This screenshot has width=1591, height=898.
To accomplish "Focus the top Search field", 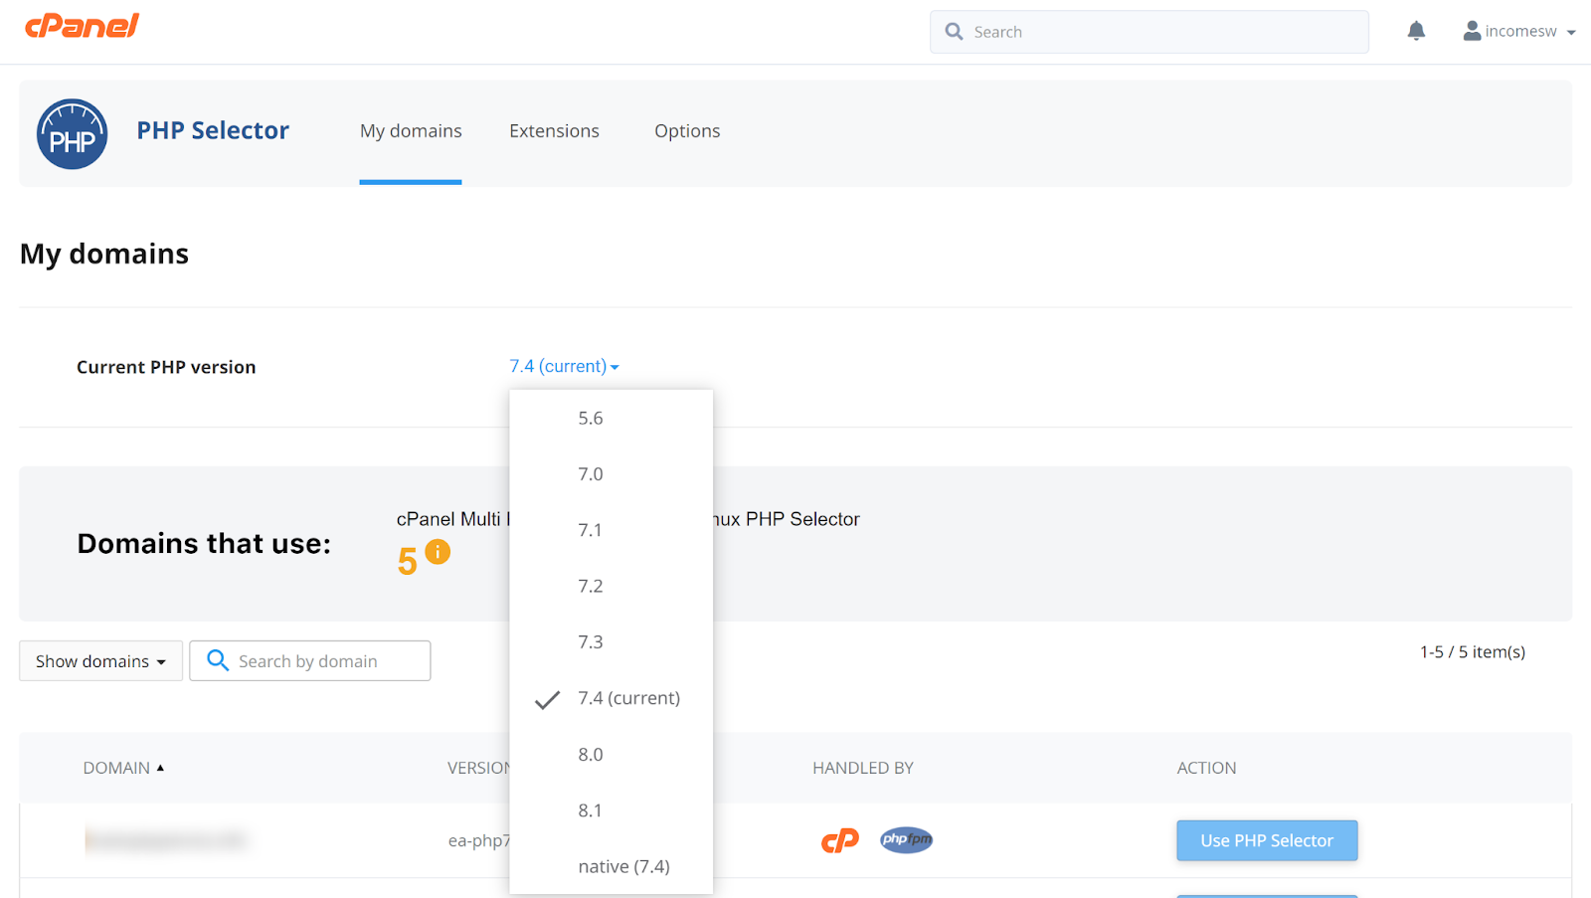I will point(1149,32).
